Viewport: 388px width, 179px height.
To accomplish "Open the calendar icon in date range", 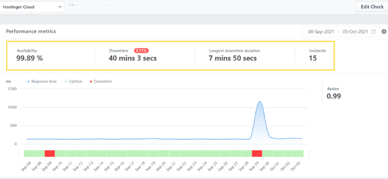I will (373, 31).
